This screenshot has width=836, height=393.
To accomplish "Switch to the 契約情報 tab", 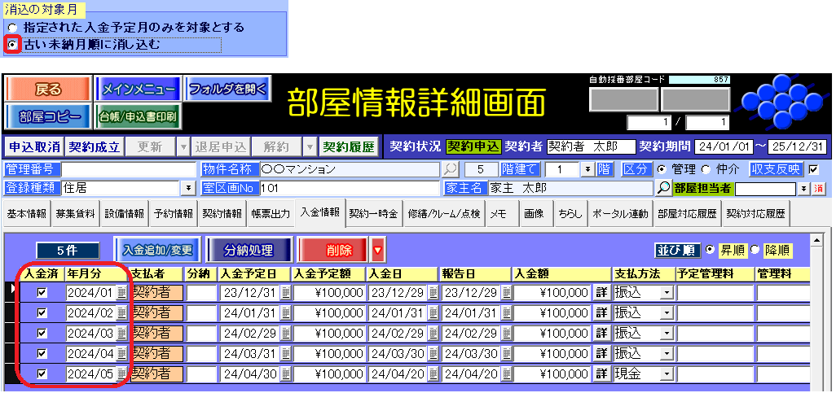I will click(222, 214).
